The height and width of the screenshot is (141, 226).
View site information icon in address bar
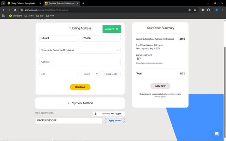22,10
